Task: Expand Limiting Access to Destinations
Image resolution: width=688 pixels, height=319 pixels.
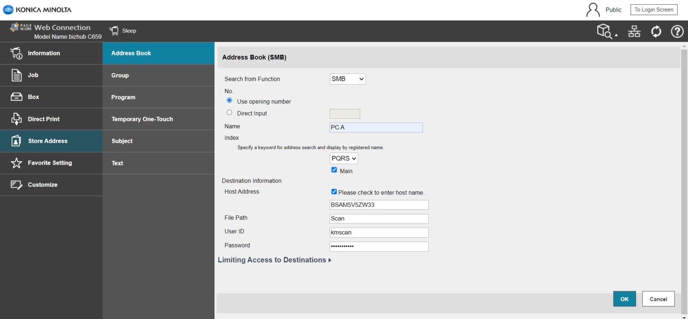Action: pos(274,260)
